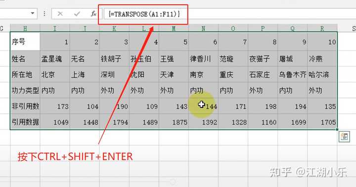Select the cell containing 石家庄
Viewport: 356px width, 187px height.
pos(263,74)
